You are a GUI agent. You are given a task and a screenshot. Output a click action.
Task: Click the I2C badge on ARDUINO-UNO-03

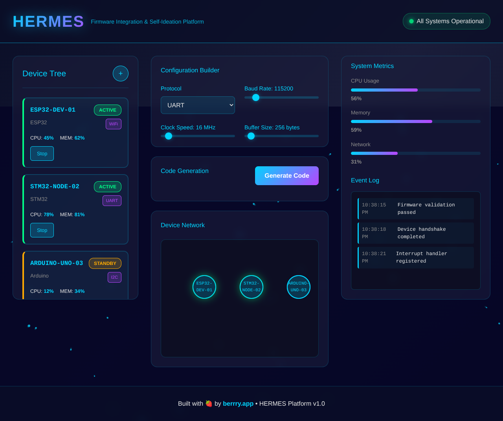click(x=114, y=277)
